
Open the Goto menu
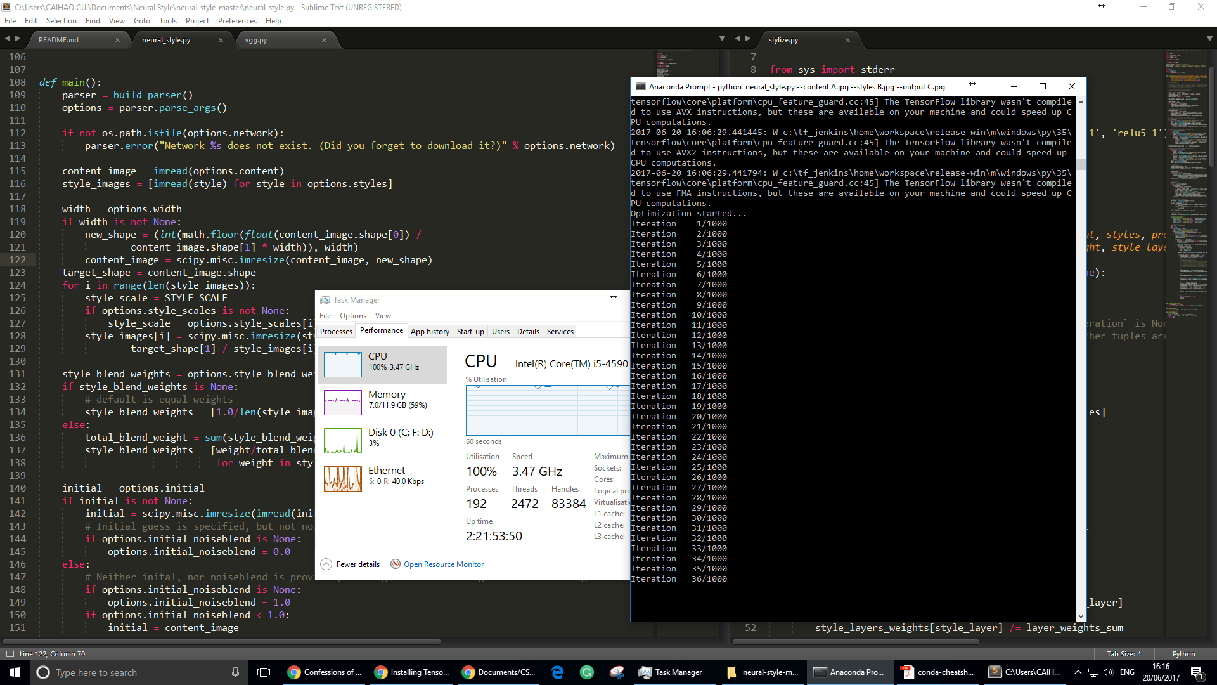[x=142, y=21]
